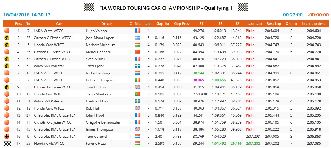
Task: Click Portuguese flag beside Tiago Monteiro
Action: click(x=138, y=94)
